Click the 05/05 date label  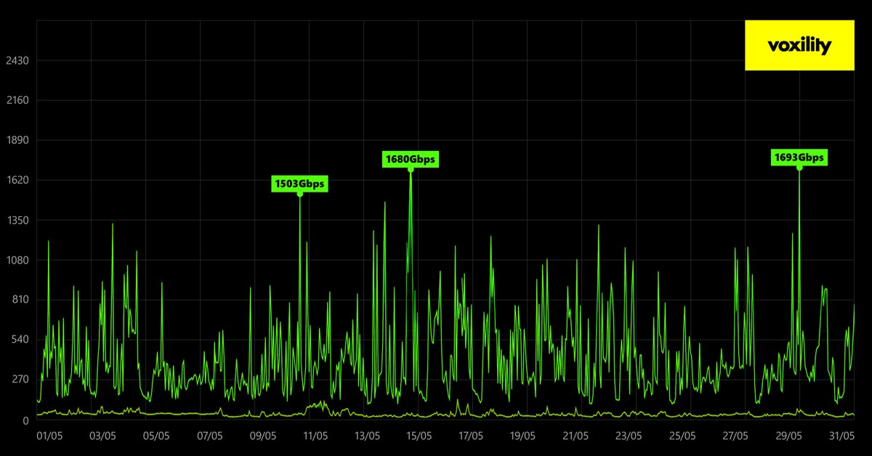coord(156,436)
